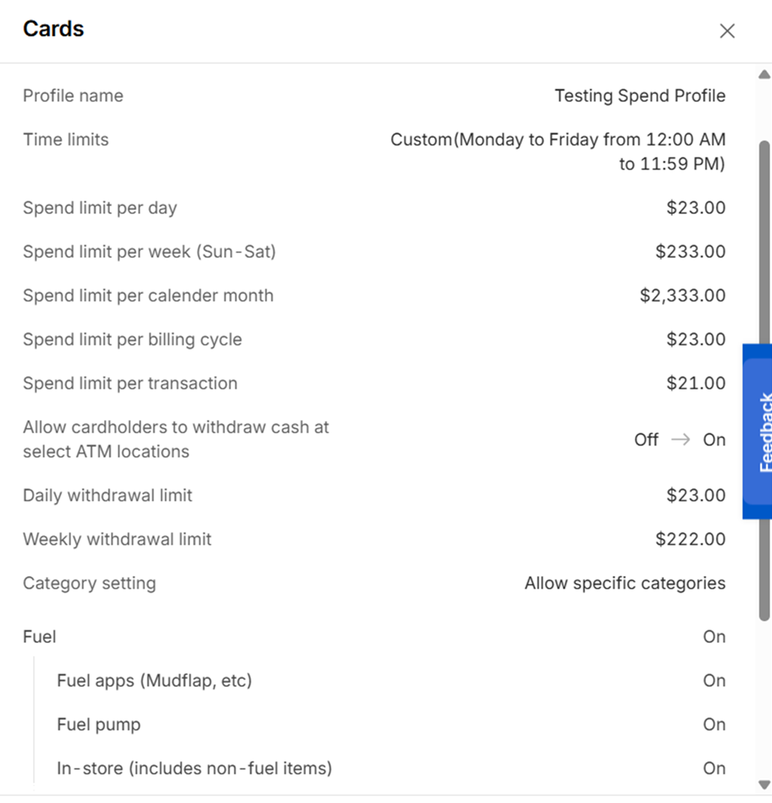Click the $222.00 weekly withdrawal limit value
Screen dimensions: 772x803
tap(690, 539)
